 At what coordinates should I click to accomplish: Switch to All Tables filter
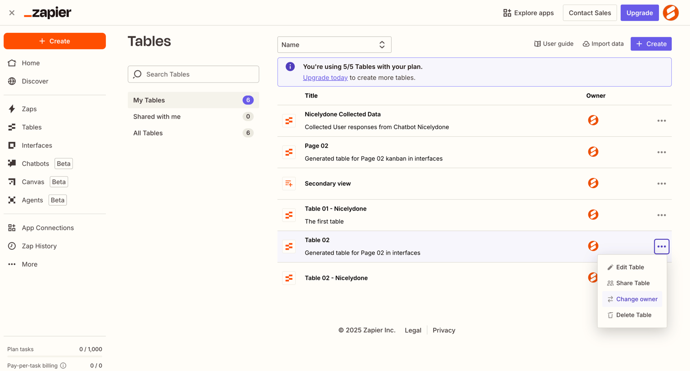point(193,133)
